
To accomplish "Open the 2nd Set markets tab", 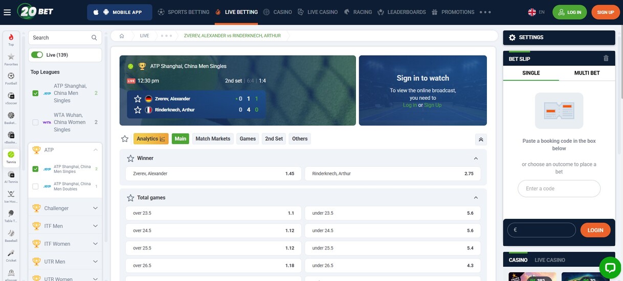I will (x=274, y=139).
